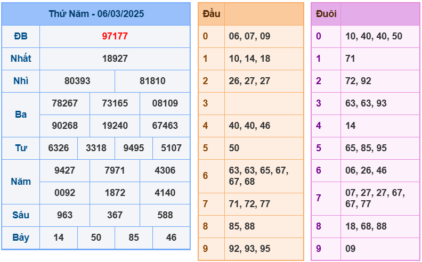This screenshot has width=422, height=262.
Task: Select the Bảy prize number 85
Action: 133,238
